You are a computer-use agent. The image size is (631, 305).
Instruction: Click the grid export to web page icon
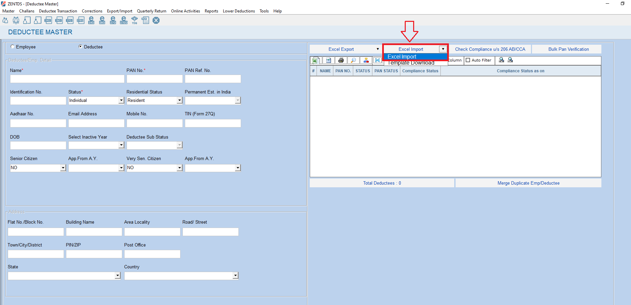tap(328, 60)
